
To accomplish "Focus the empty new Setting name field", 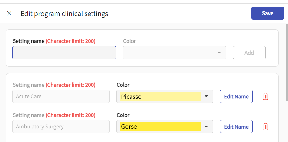I will [x=64, y=53].
